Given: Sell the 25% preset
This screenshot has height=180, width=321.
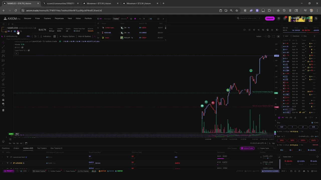Looking at the screenshot, I should [282, 140].
